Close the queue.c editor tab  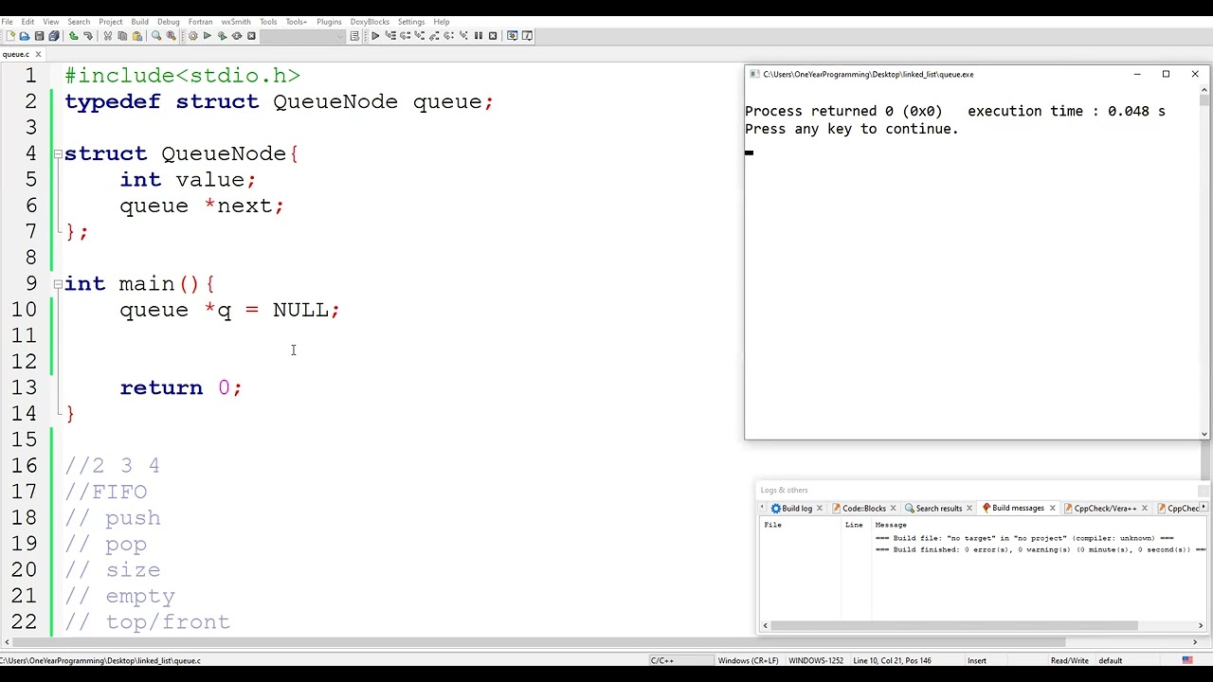(x=39, y=54)
